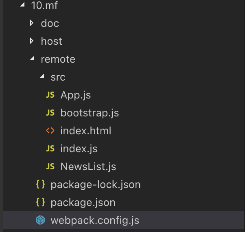This screenshot has height=232, width=245.
Task: Click the JS icon beside NewsList.js
Action: [50, 166]
